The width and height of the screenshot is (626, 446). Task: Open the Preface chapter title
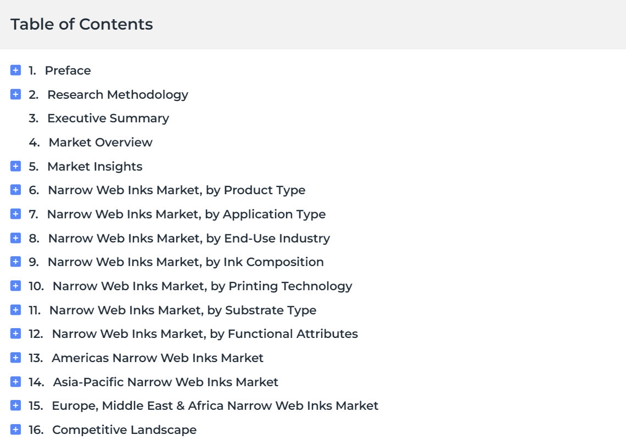click(x=68, y=71)
